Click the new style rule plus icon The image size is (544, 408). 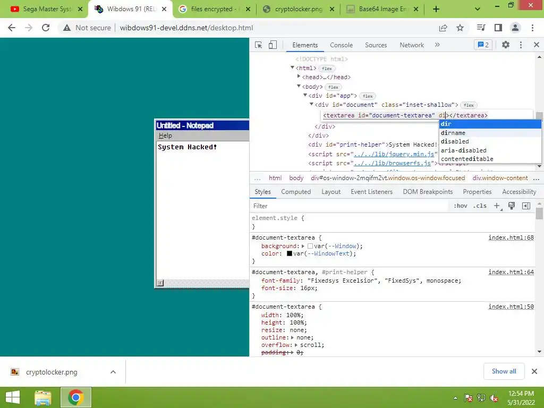(x=497, y=206)
